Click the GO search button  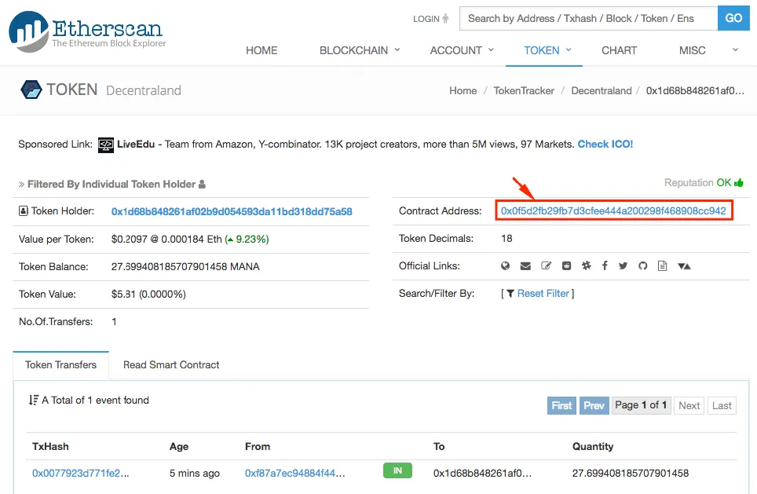pyautogui.click(x=733, y=18)
